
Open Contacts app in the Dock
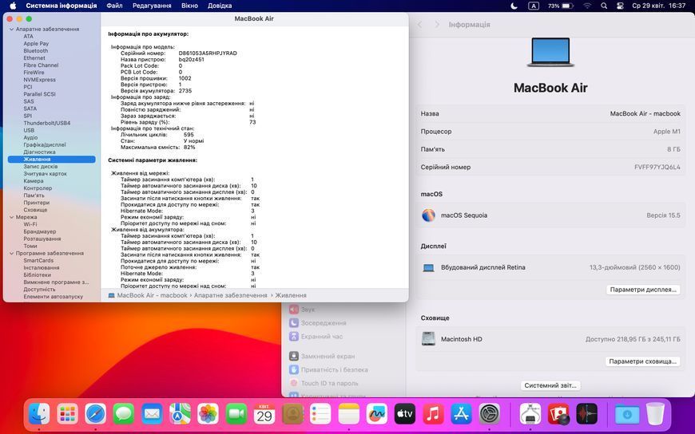tap(292, 415)
